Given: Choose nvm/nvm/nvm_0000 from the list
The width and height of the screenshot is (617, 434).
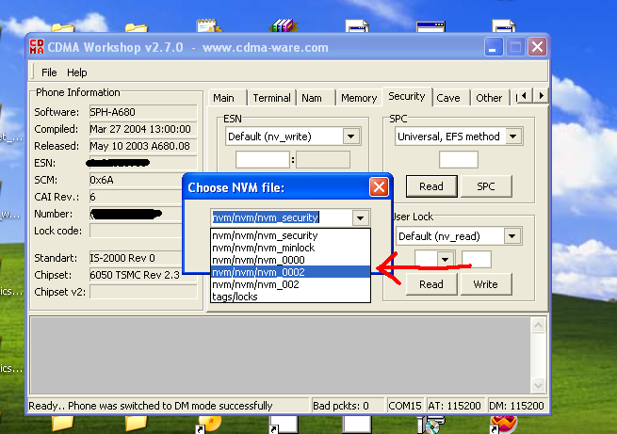Looking at the screenshot, I should (290, 260).
